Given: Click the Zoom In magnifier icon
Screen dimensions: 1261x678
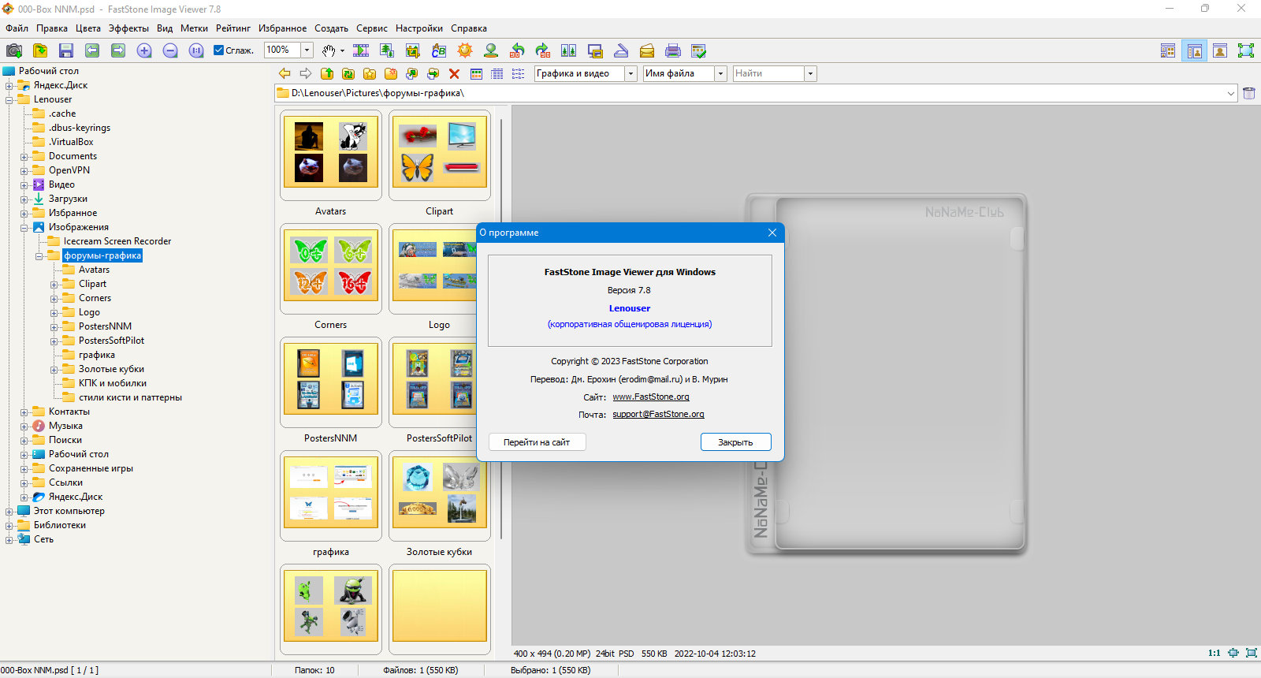Looking at the screenshot, I should pyautogui.click(x=144, y=50).
